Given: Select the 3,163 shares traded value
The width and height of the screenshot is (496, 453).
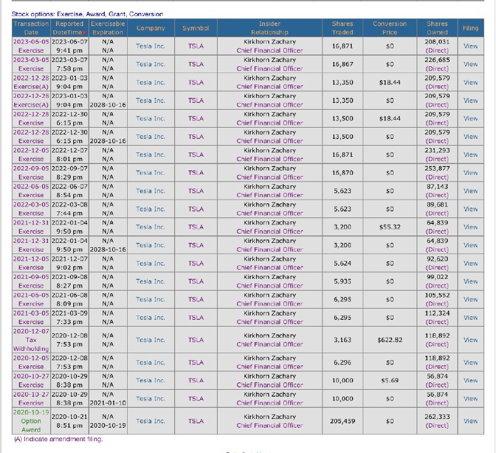Looking at the screenshot, I should [x=342, y=340].
